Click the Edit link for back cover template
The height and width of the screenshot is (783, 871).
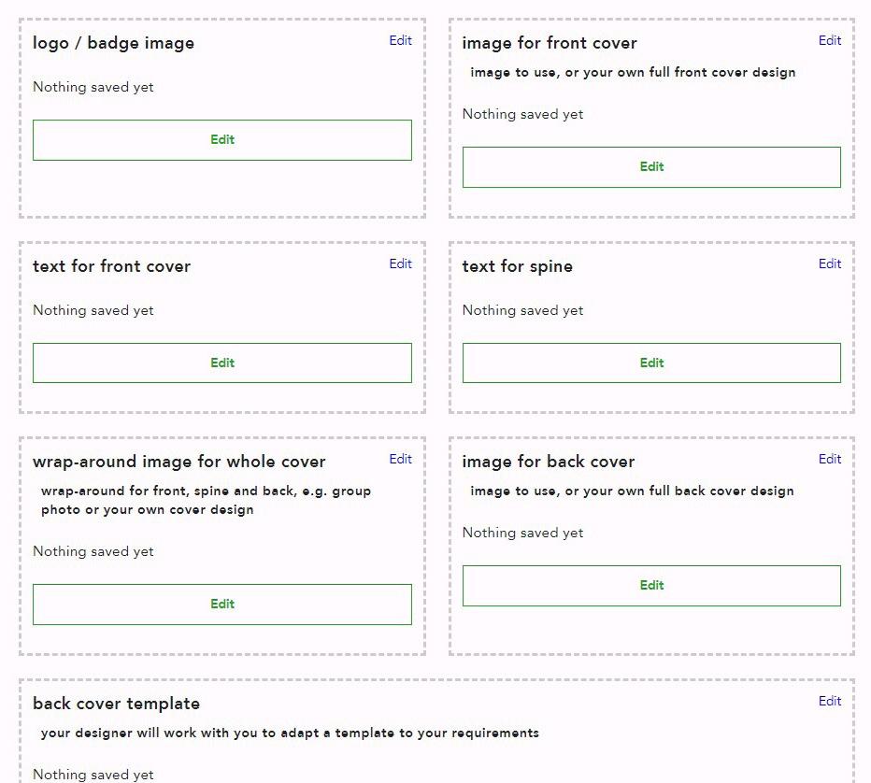coord(829,701)
